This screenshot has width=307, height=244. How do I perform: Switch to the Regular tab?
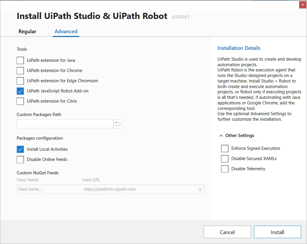(27, 31)
